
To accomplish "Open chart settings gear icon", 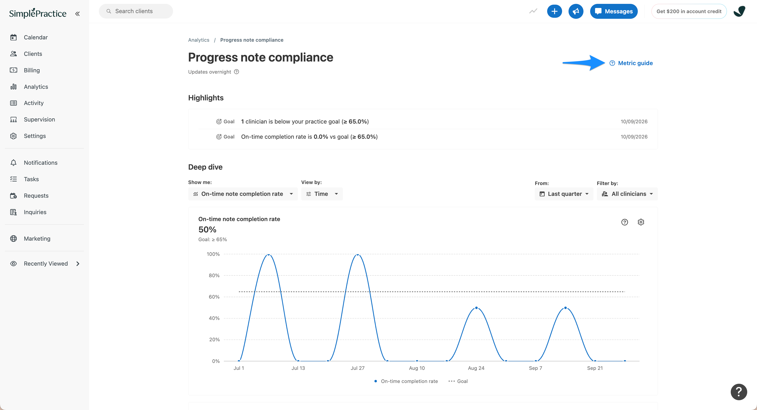I will coord(641,222).
